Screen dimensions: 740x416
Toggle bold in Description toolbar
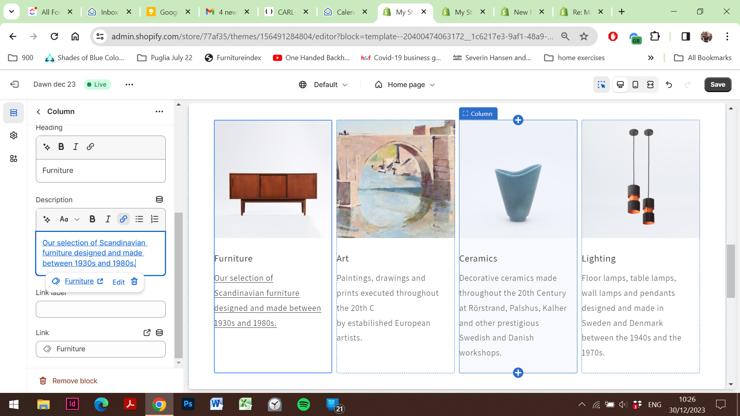(x=92, y=219)
